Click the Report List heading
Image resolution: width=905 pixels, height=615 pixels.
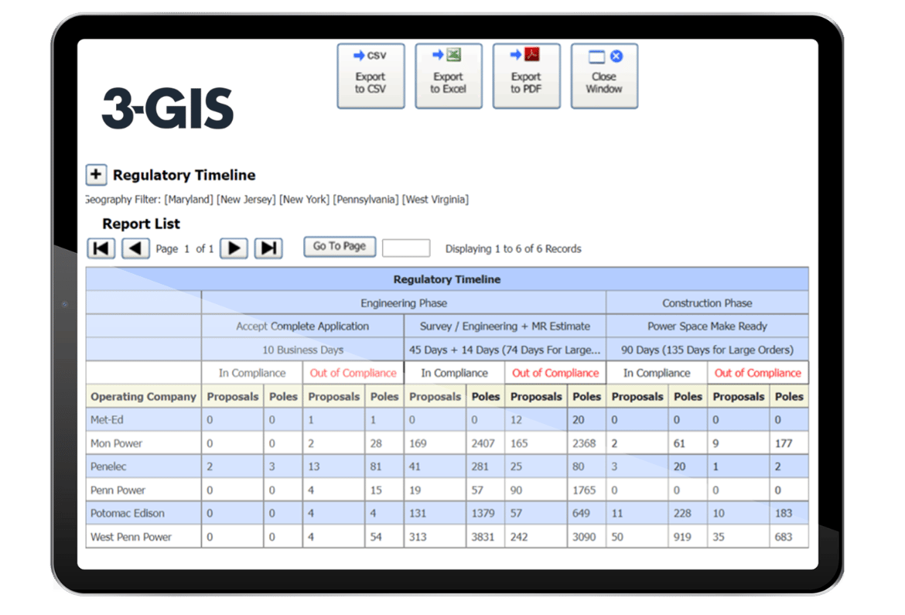(141, 224)
